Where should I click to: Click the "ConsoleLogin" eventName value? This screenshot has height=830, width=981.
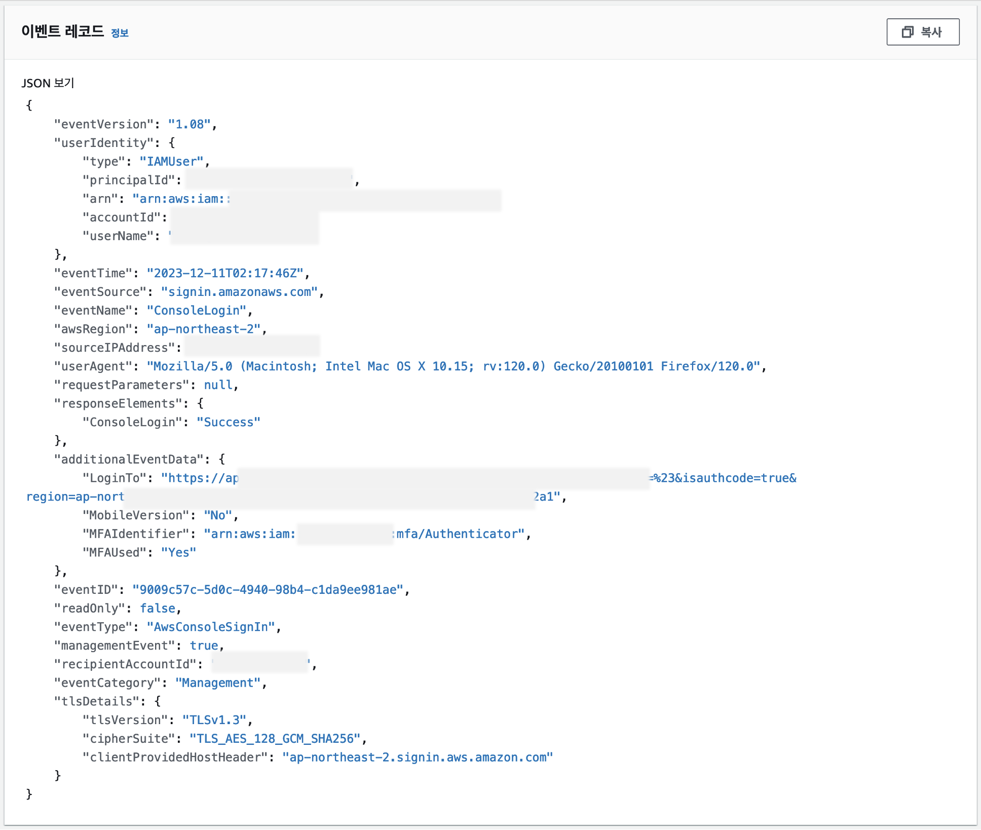pyautogui.click(x=197, y=311)
